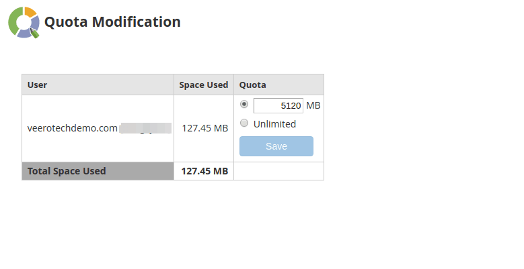
Task: Click the bold total 127.45 MB value
Action: (204, 171)
